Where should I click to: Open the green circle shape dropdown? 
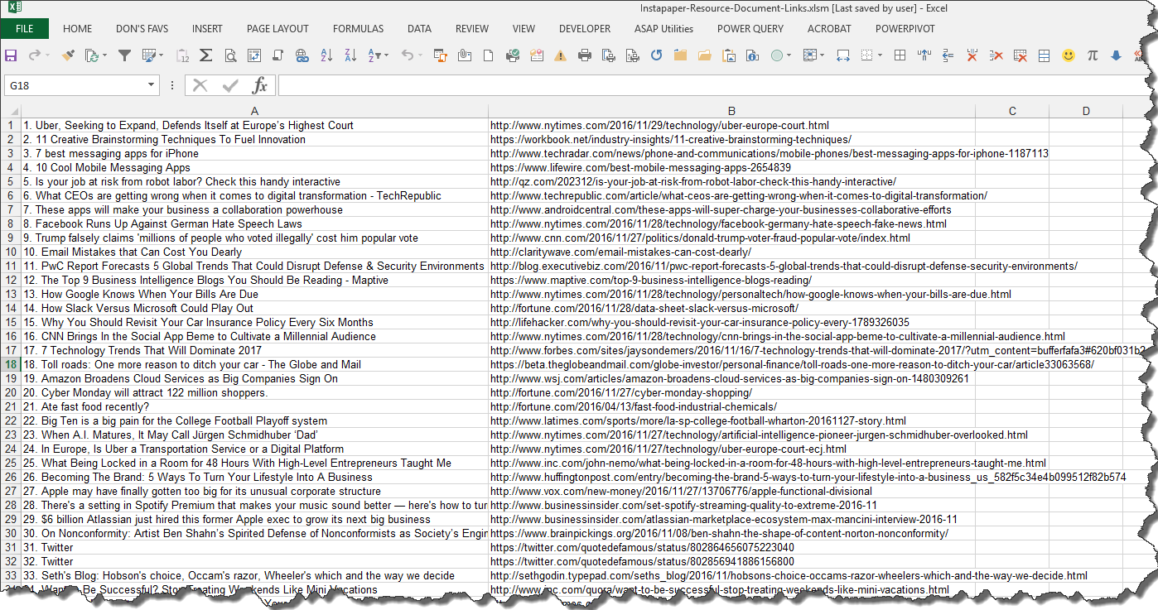(789, 55)
